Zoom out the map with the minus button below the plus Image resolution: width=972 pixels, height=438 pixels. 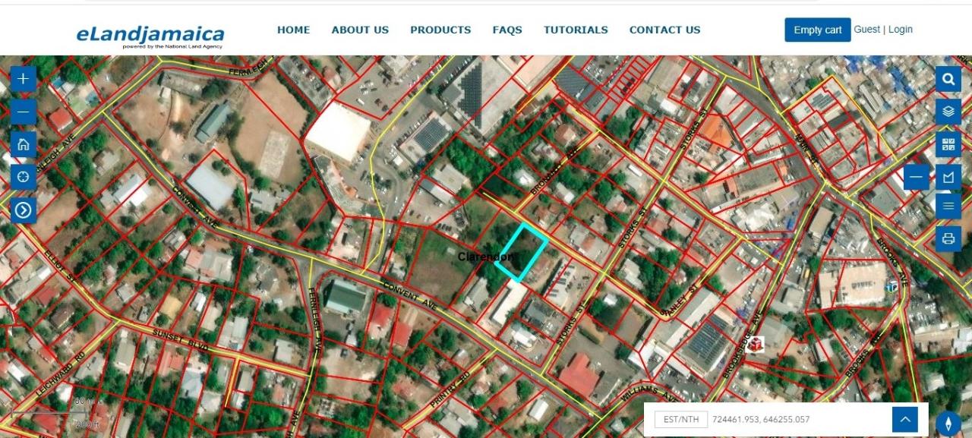point(23,112)
